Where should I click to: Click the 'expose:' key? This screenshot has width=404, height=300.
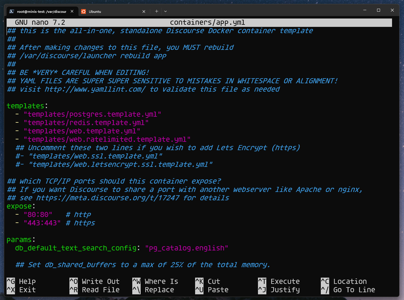click(21, 206)
